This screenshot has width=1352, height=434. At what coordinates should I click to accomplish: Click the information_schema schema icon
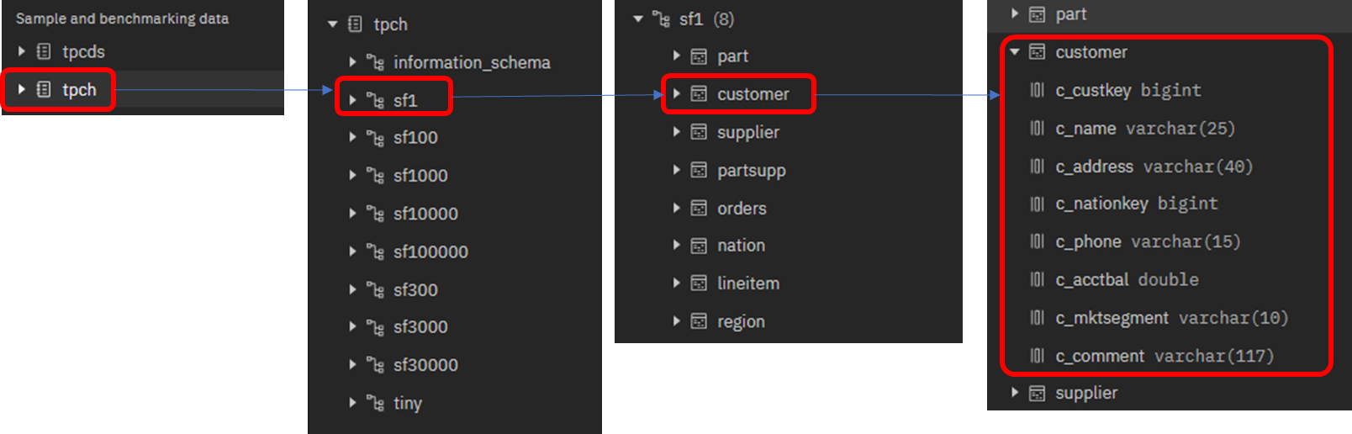pos(375,62)
